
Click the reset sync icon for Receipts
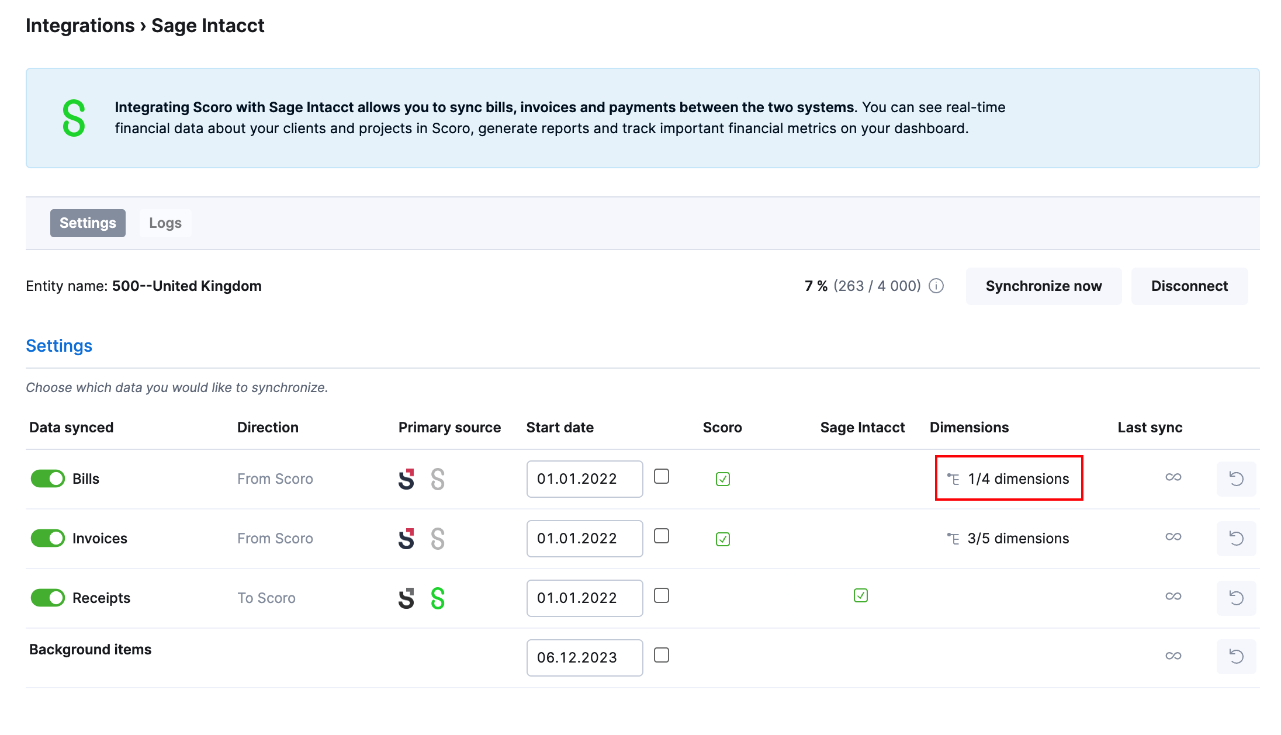(1236, 598)
